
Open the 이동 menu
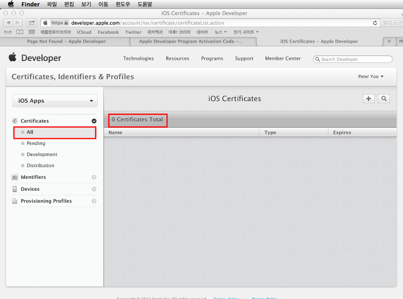(103, 5)
